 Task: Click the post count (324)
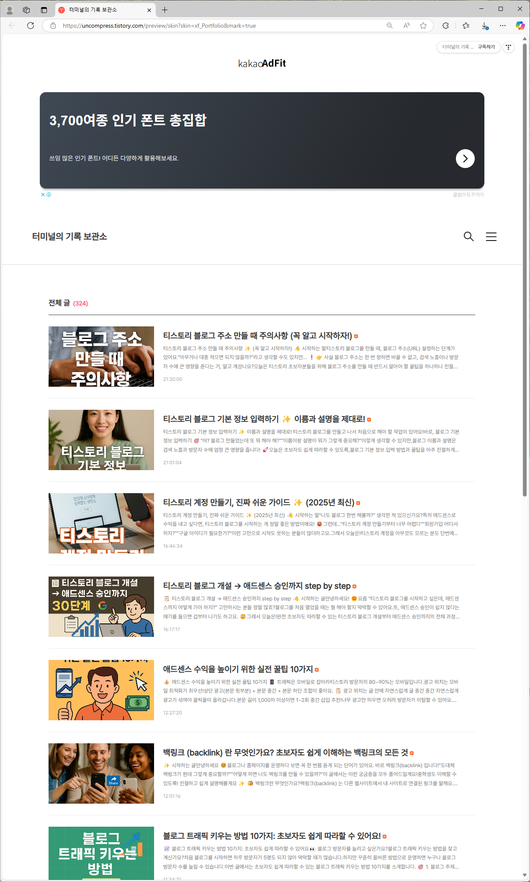80,303
